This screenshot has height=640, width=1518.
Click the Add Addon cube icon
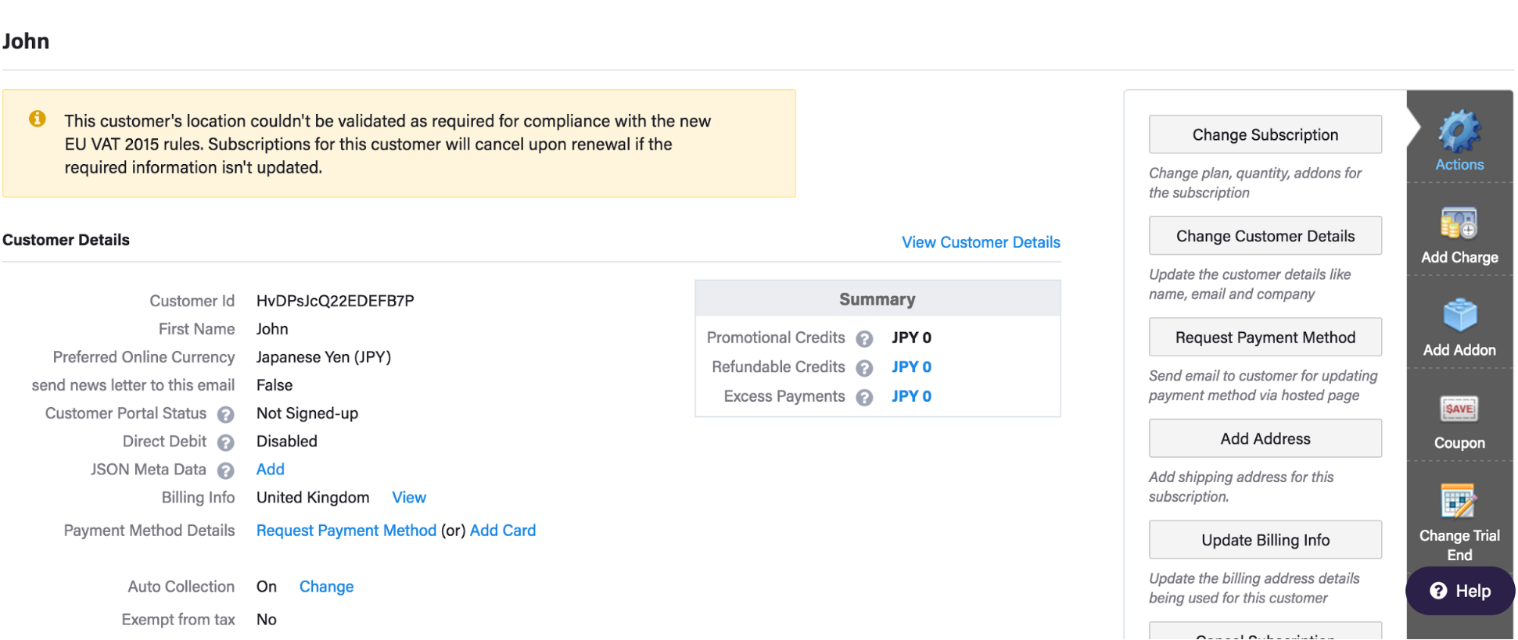pyautogui.click(x=1459, y=316)
